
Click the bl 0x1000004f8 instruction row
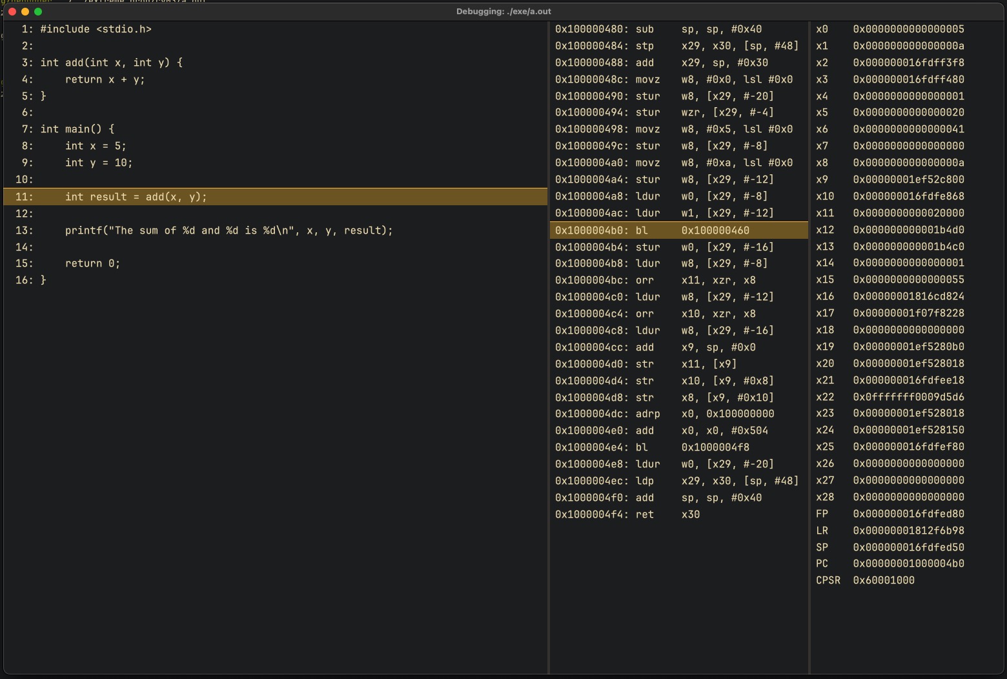coord(678,447)
